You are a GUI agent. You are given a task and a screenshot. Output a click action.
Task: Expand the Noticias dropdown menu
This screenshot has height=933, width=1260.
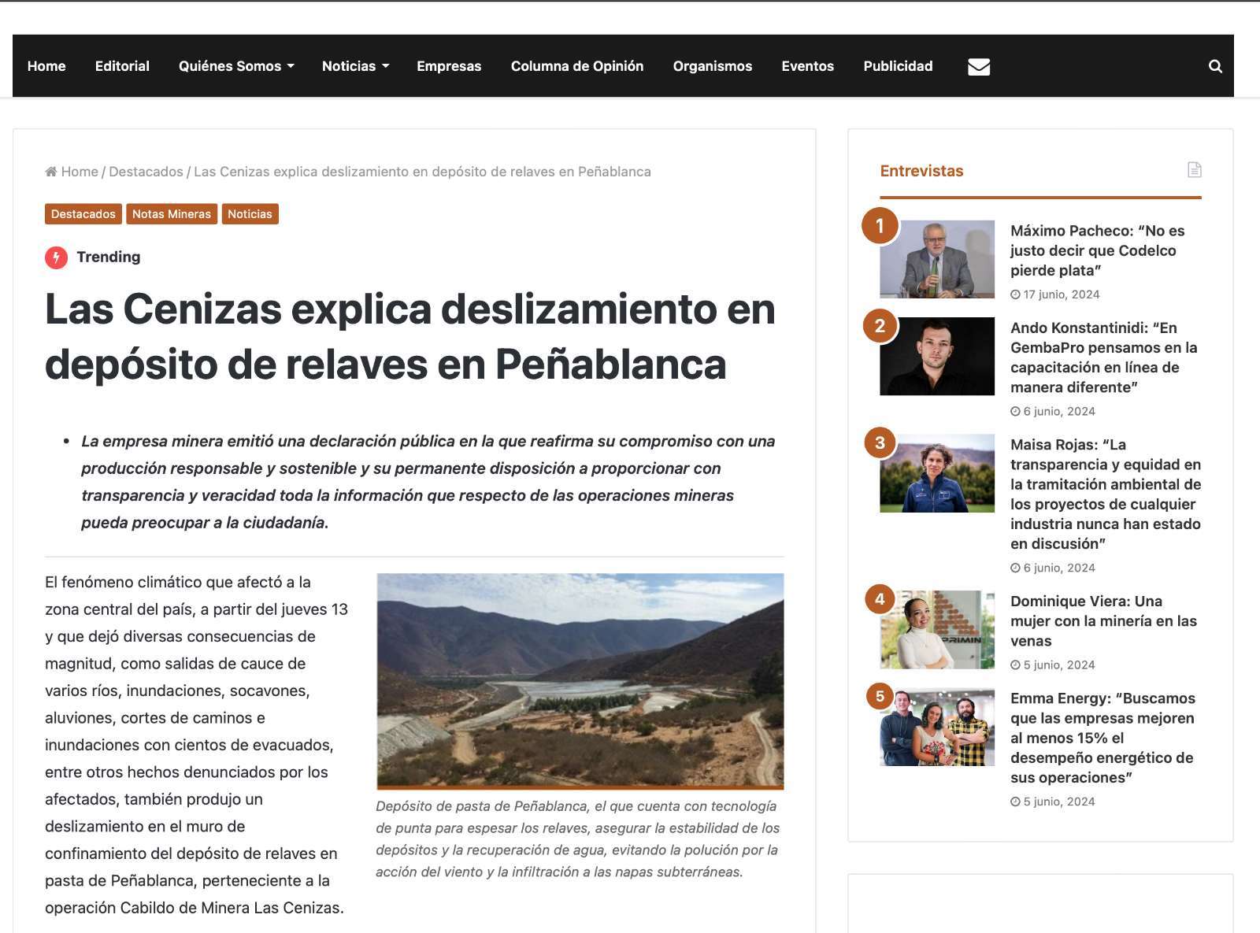pos(355,66)
